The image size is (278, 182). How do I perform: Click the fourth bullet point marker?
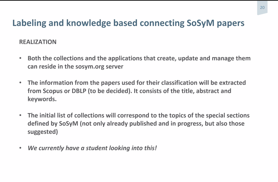[x=20, y=148]
